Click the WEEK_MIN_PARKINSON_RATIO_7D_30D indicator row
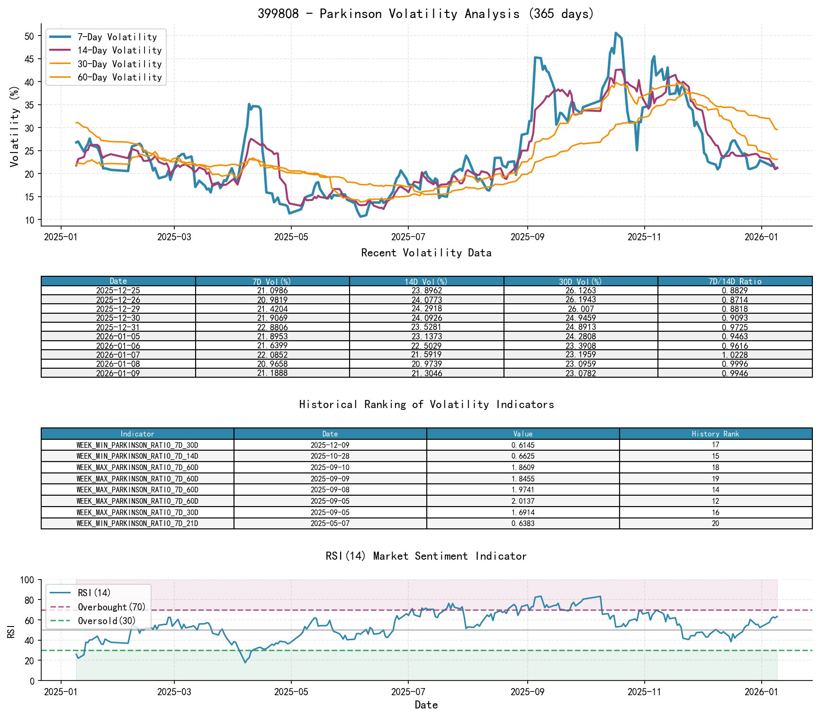Viewport: 819px width, 717px height. coord(137,445)
